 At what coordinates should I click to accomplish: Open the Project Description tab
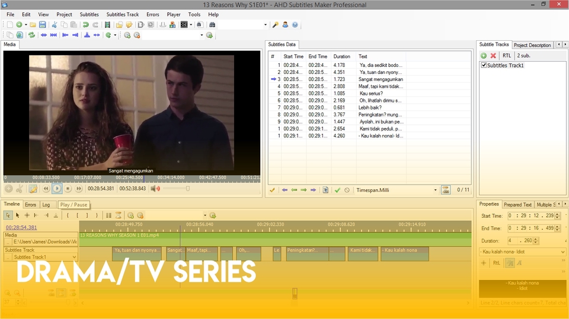pos(532,45)
